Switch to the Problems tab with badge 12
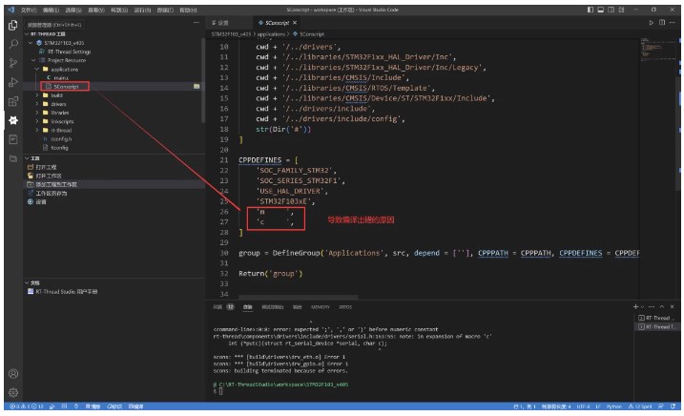 [224, 307]
